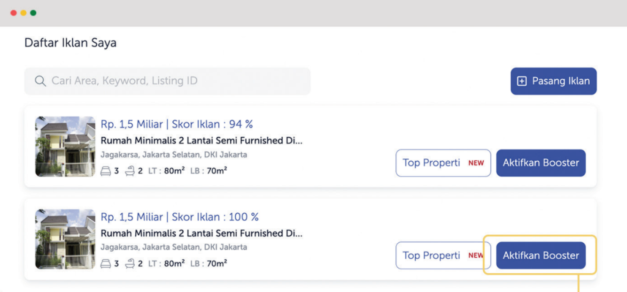Viewport: 627px width, 292px height.
Task: Click the NEW badge on first Top Properti
Action: [476, 163]
